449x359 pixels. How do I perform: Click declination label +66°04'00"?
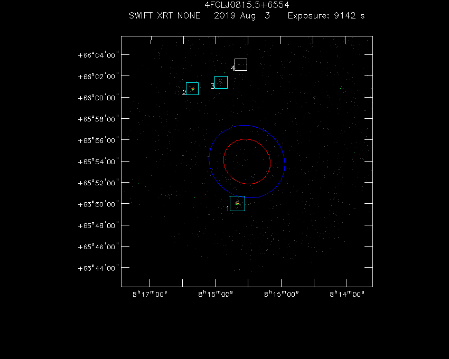98,55
